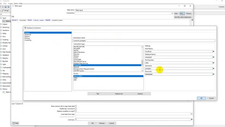Click the Connection name input field
Viewport: 225px width, 127px height.
click(144, 41)
